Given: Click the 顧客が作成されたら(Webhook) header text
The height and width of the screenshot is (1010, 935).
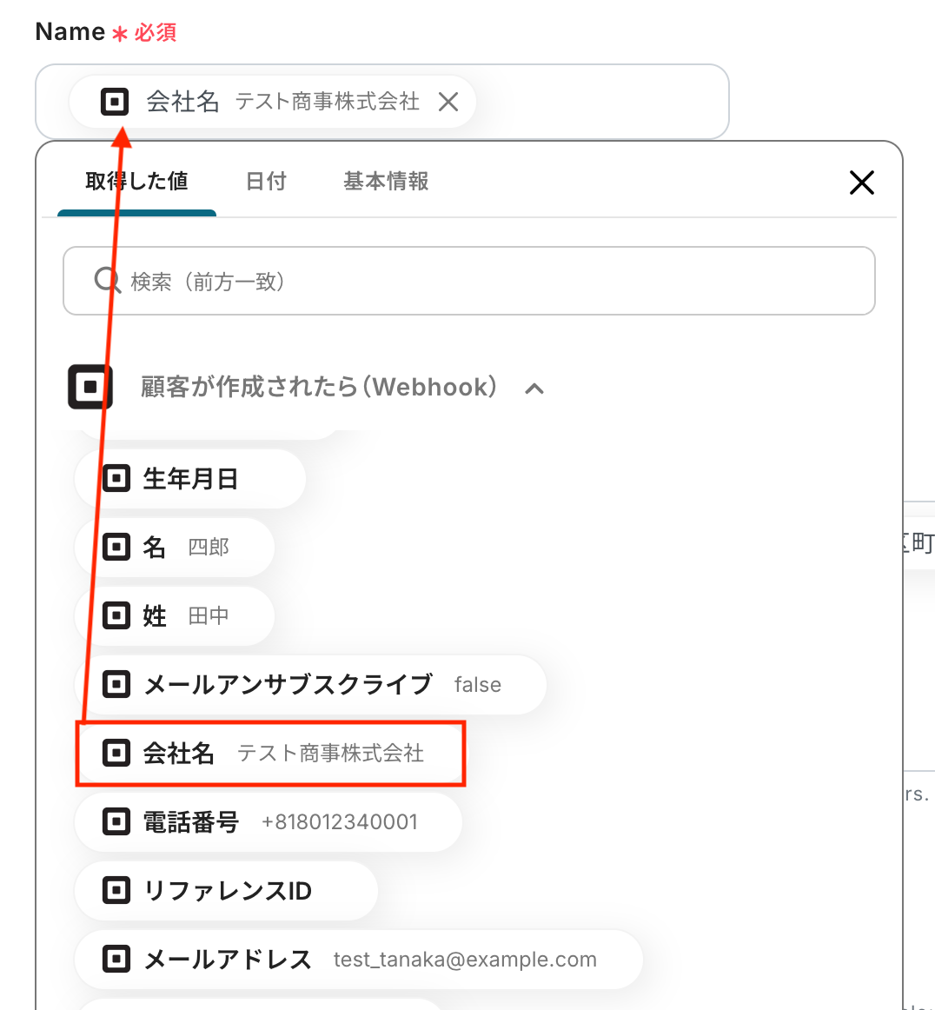Looking at the screenshot, I should (x=319, y=387).
